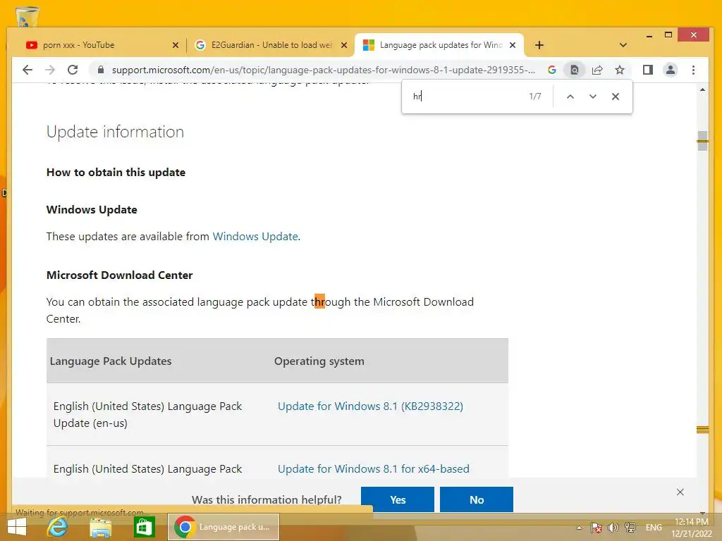Close the find-in-page bar
Screen dimensions: 722x541
[615, 96]
